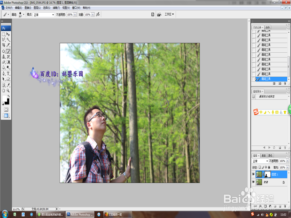
Task: Create new snapshot in History panel
Action: 280,84
